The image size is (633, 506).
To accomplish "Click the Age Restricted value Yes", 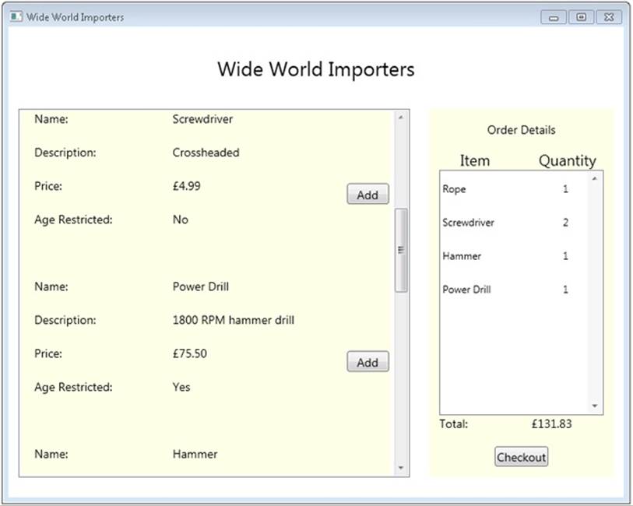I will pos(181,387).
